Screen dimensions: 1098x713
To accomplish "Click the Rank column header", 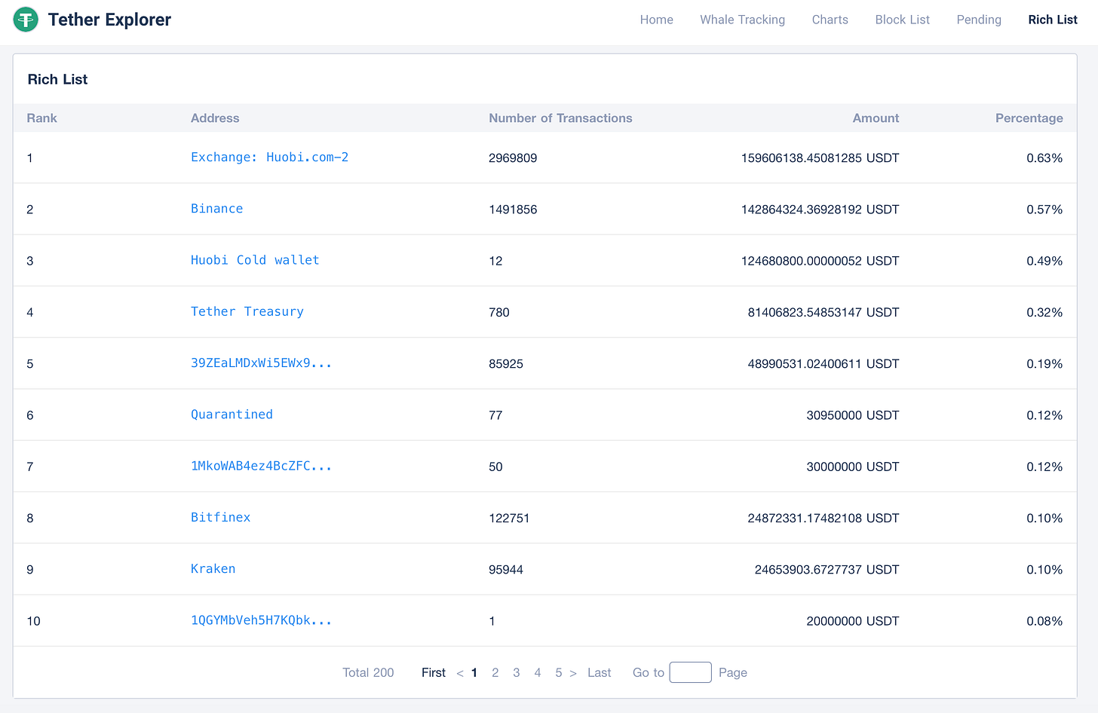I will coord(42,118).
